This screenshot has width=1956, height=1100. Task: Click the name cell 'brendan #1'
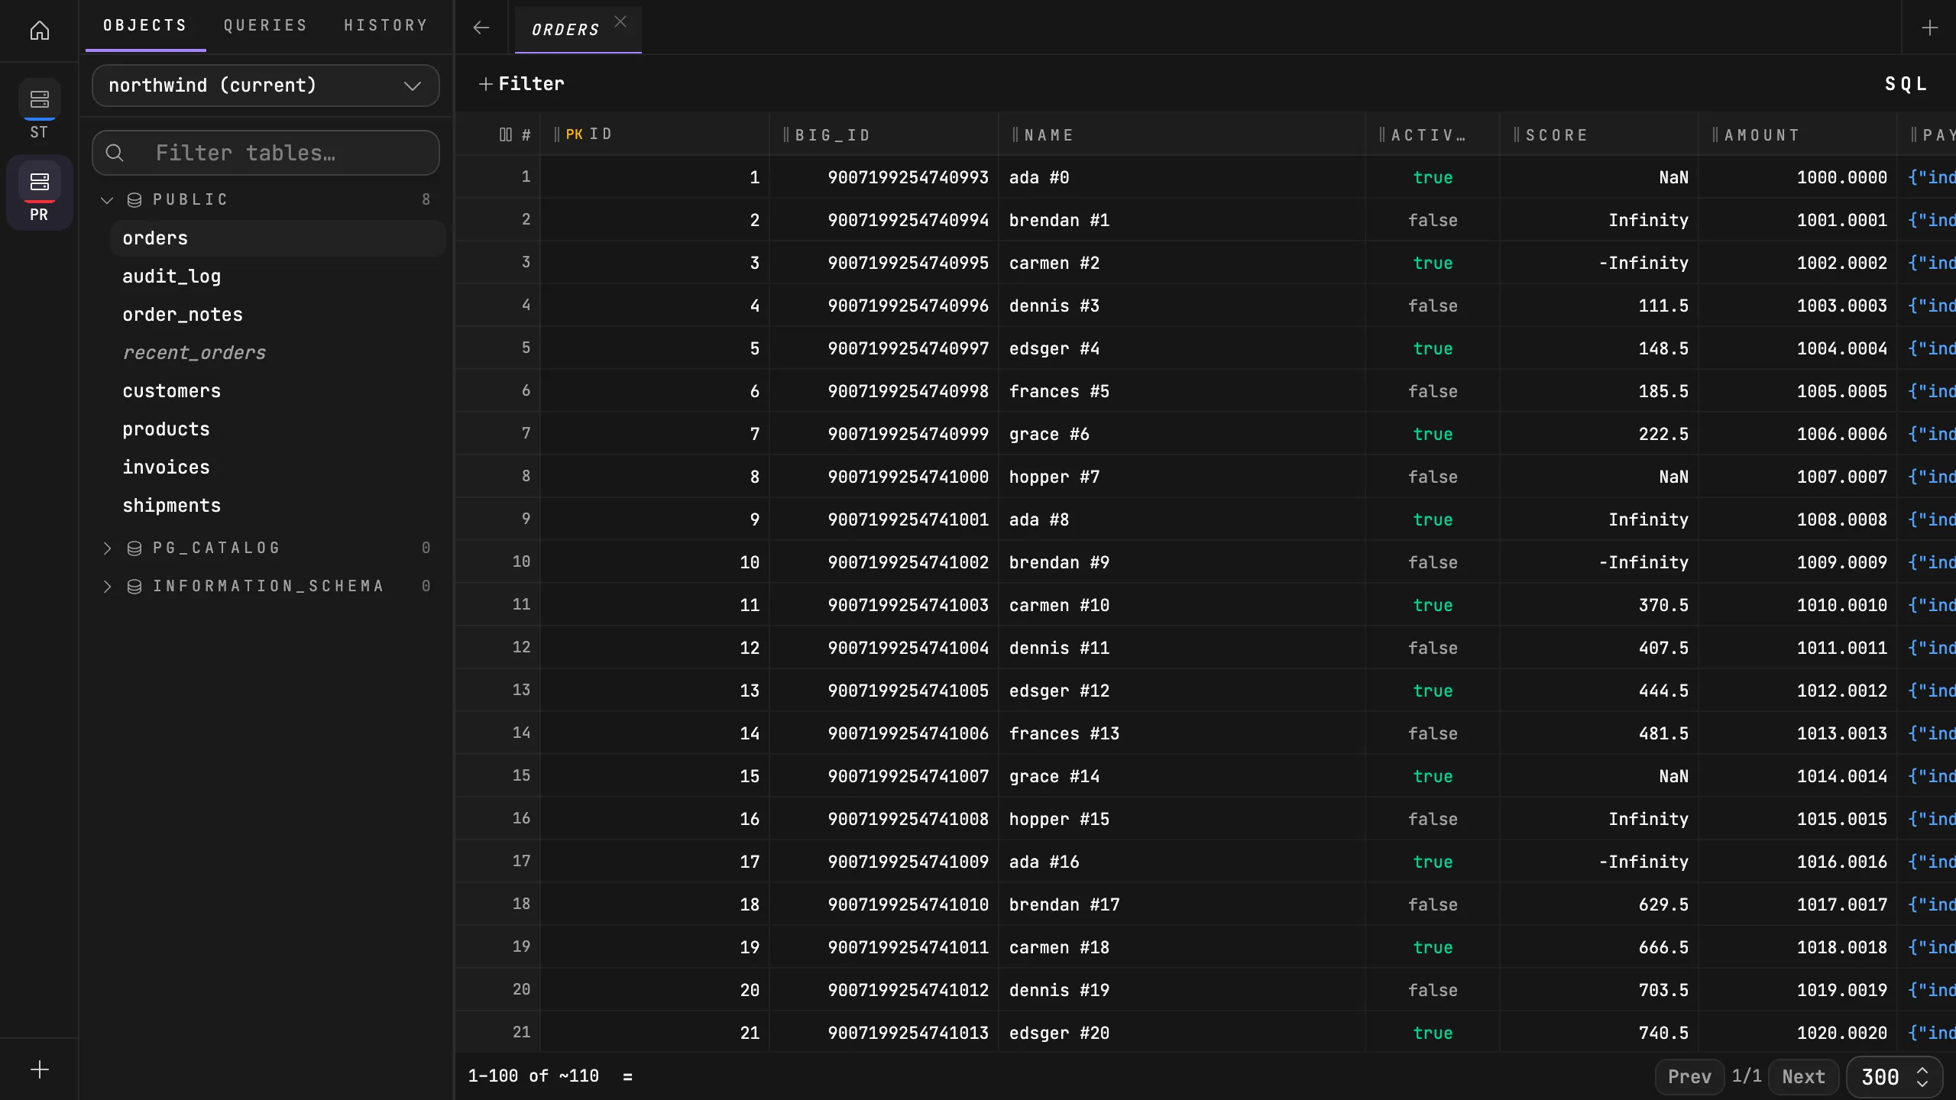1183,220
